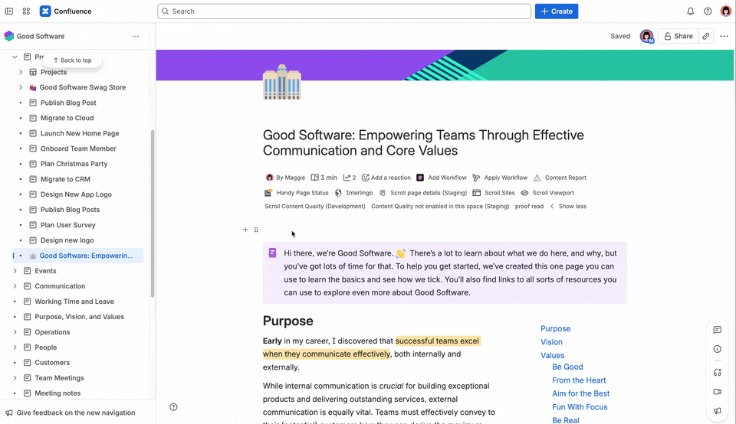Viewport: 736px width, 424px height.
Task: Open Handy Page Status item
Action: tap(297, 193)
